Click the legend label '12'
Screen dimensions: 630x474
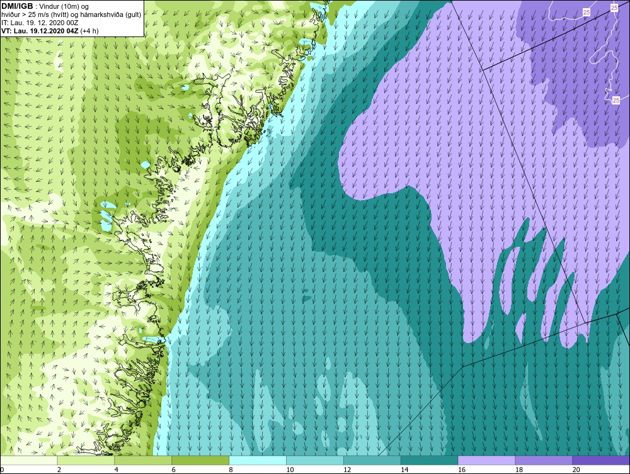pos(347,470)
